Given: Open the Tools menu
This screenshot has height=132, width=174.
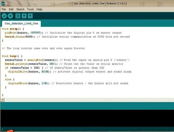Looking at the screenshot, I should tap(30, 9).
